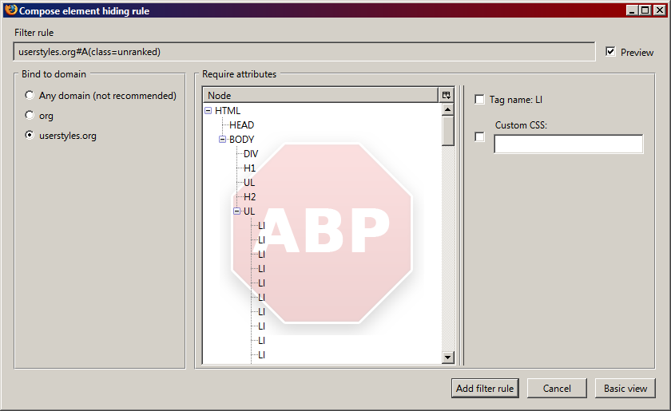Collapse the HTML node in the tree

coord(208,110)
